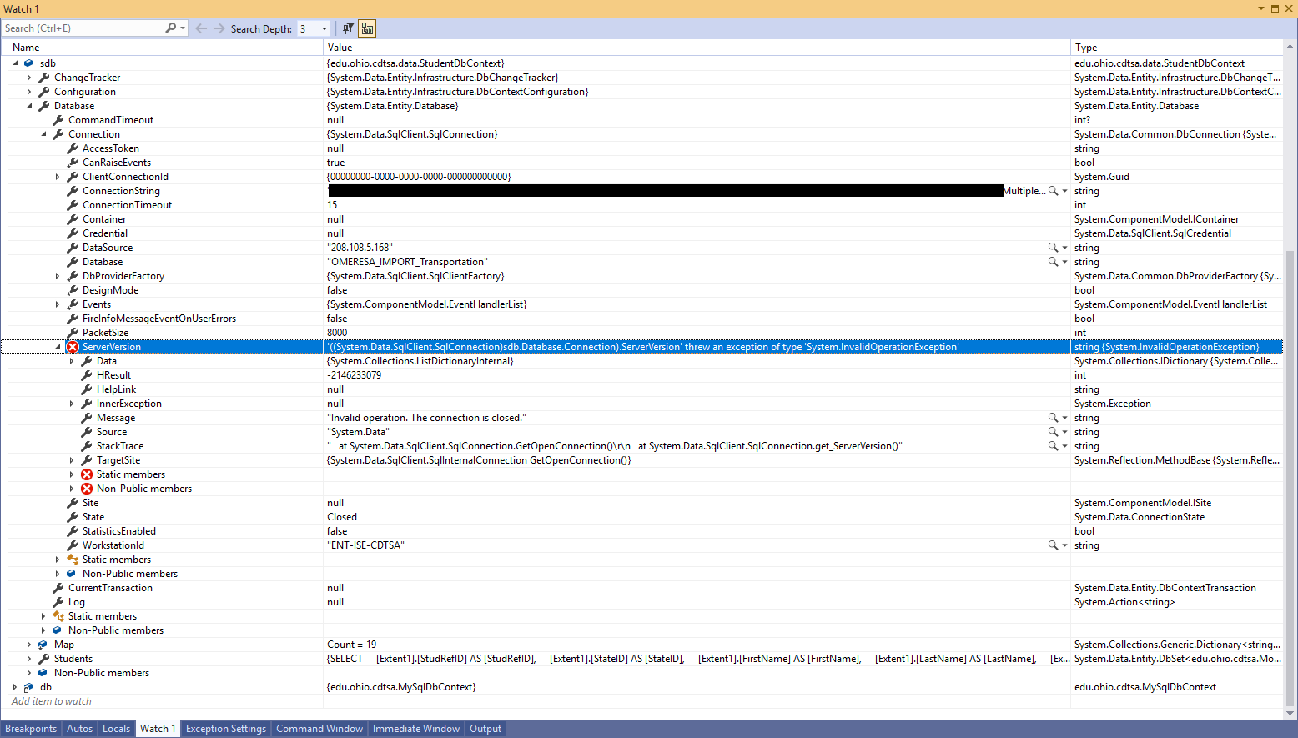Click the wrench icon beside Log property
The width and height of the screenshot is (1298, 738).
coord(58,602)
